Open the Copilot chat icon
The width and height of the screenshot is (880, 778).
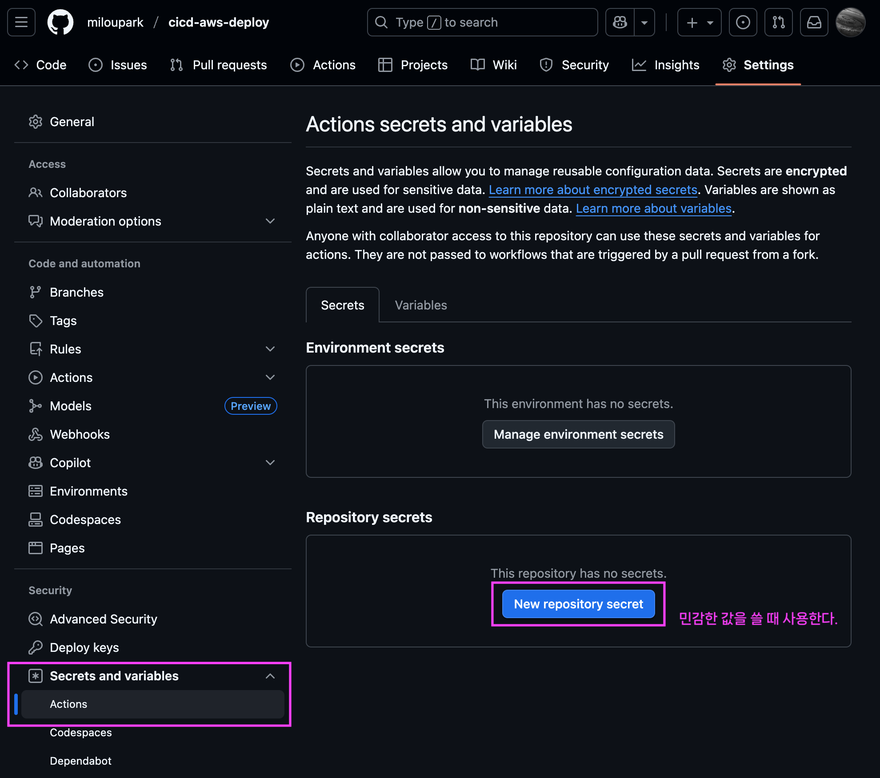(620, 22)
